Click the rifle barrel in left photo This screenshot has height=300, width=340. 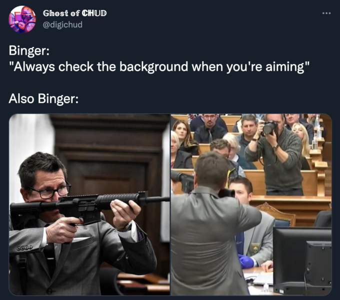pos(155,199)
